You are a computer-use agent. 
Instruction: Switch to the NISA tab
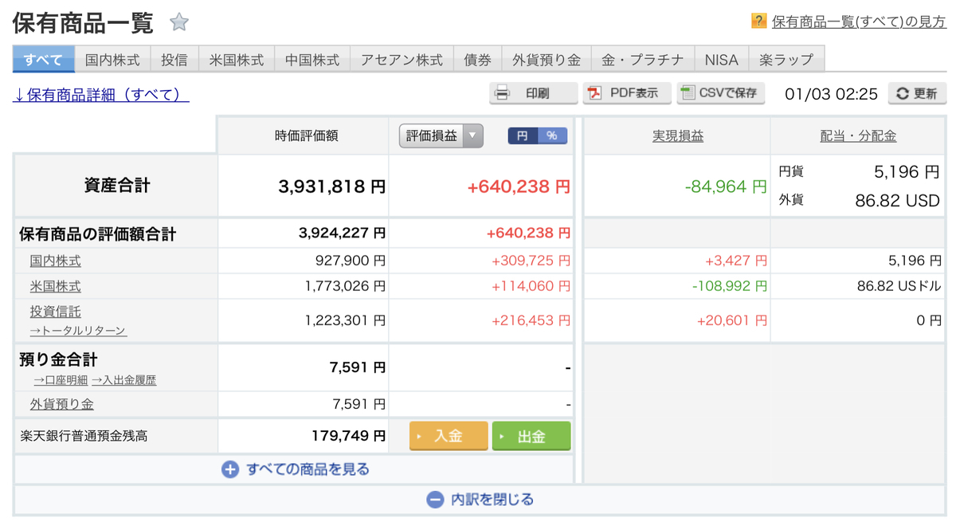[721, 59]
